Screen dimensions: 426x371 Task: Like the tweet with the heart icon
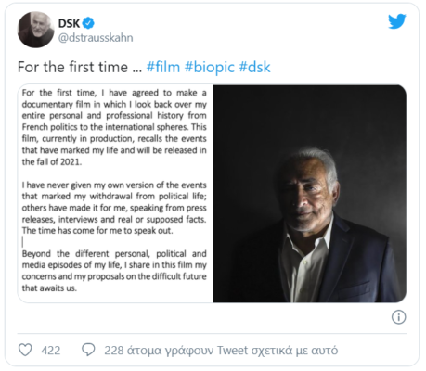coord(25,350)
